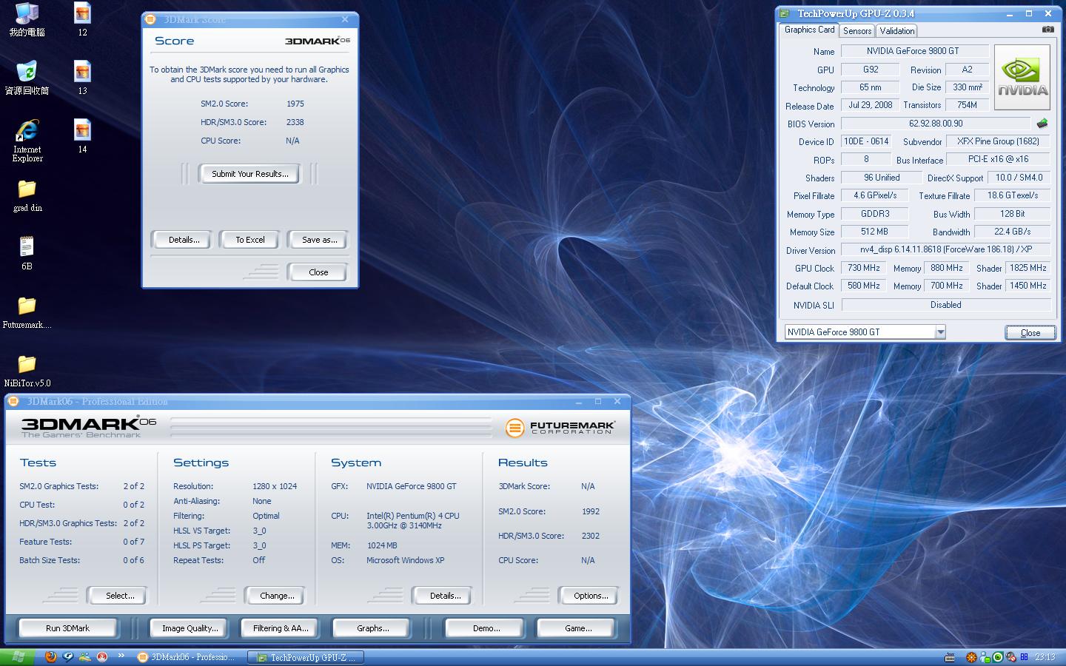Image resolution: width=1066 pixels, height=666 pixels.
Task: Select the desktop file named 13
Action: [x=82, y=78]
